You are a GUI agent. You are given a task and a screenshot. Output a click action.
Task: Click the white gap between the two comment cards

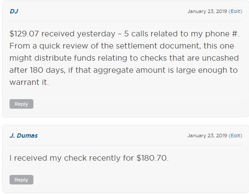126,121
